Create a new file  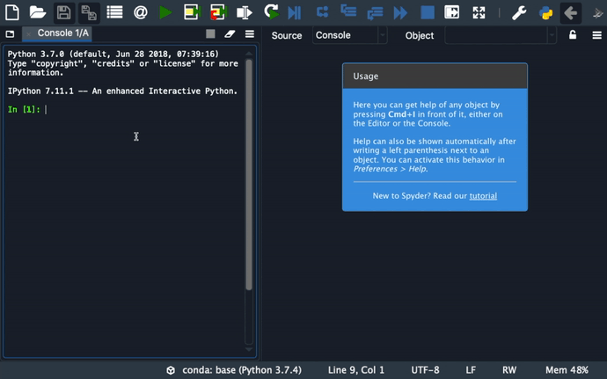12,12
